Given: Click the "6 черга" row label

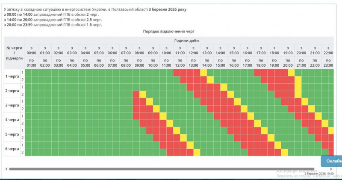Looking at the screenshot, I should click(x=12, y=148).
